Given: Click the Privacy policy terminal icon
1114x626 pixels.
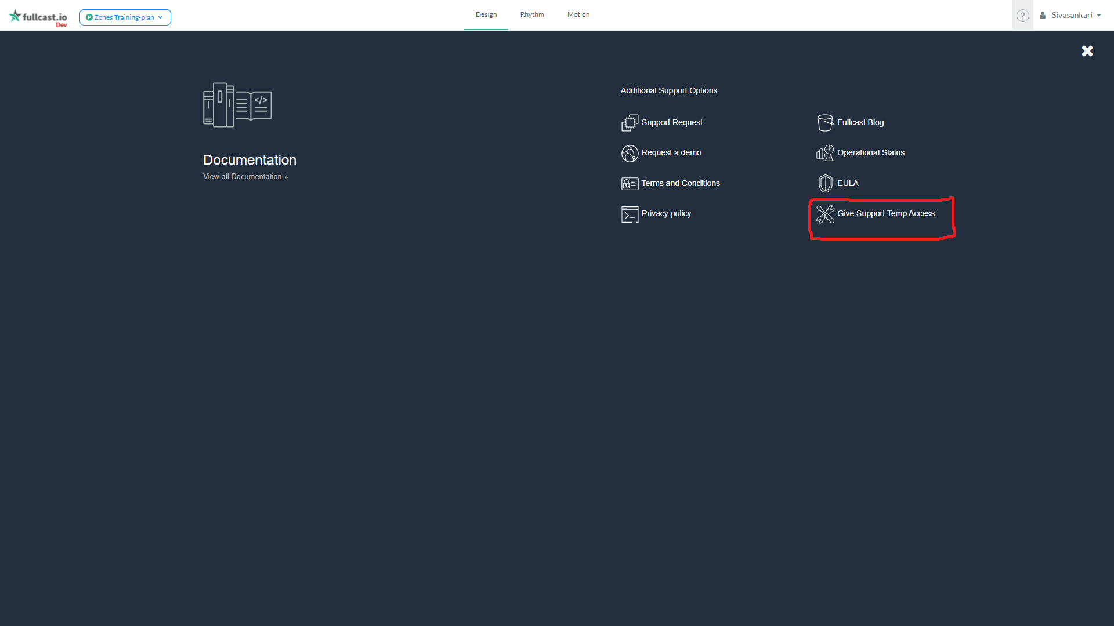Looking at the screenshot, I should click(630, 214).
